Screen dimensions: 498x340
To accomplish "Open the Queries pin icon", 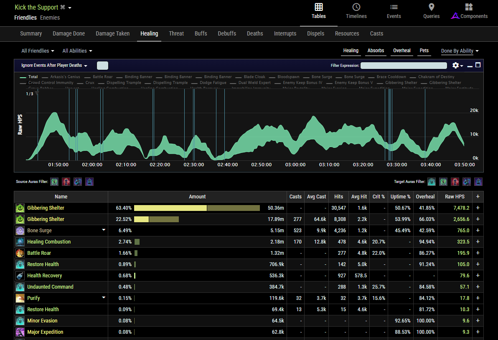I will pos(431,7).
